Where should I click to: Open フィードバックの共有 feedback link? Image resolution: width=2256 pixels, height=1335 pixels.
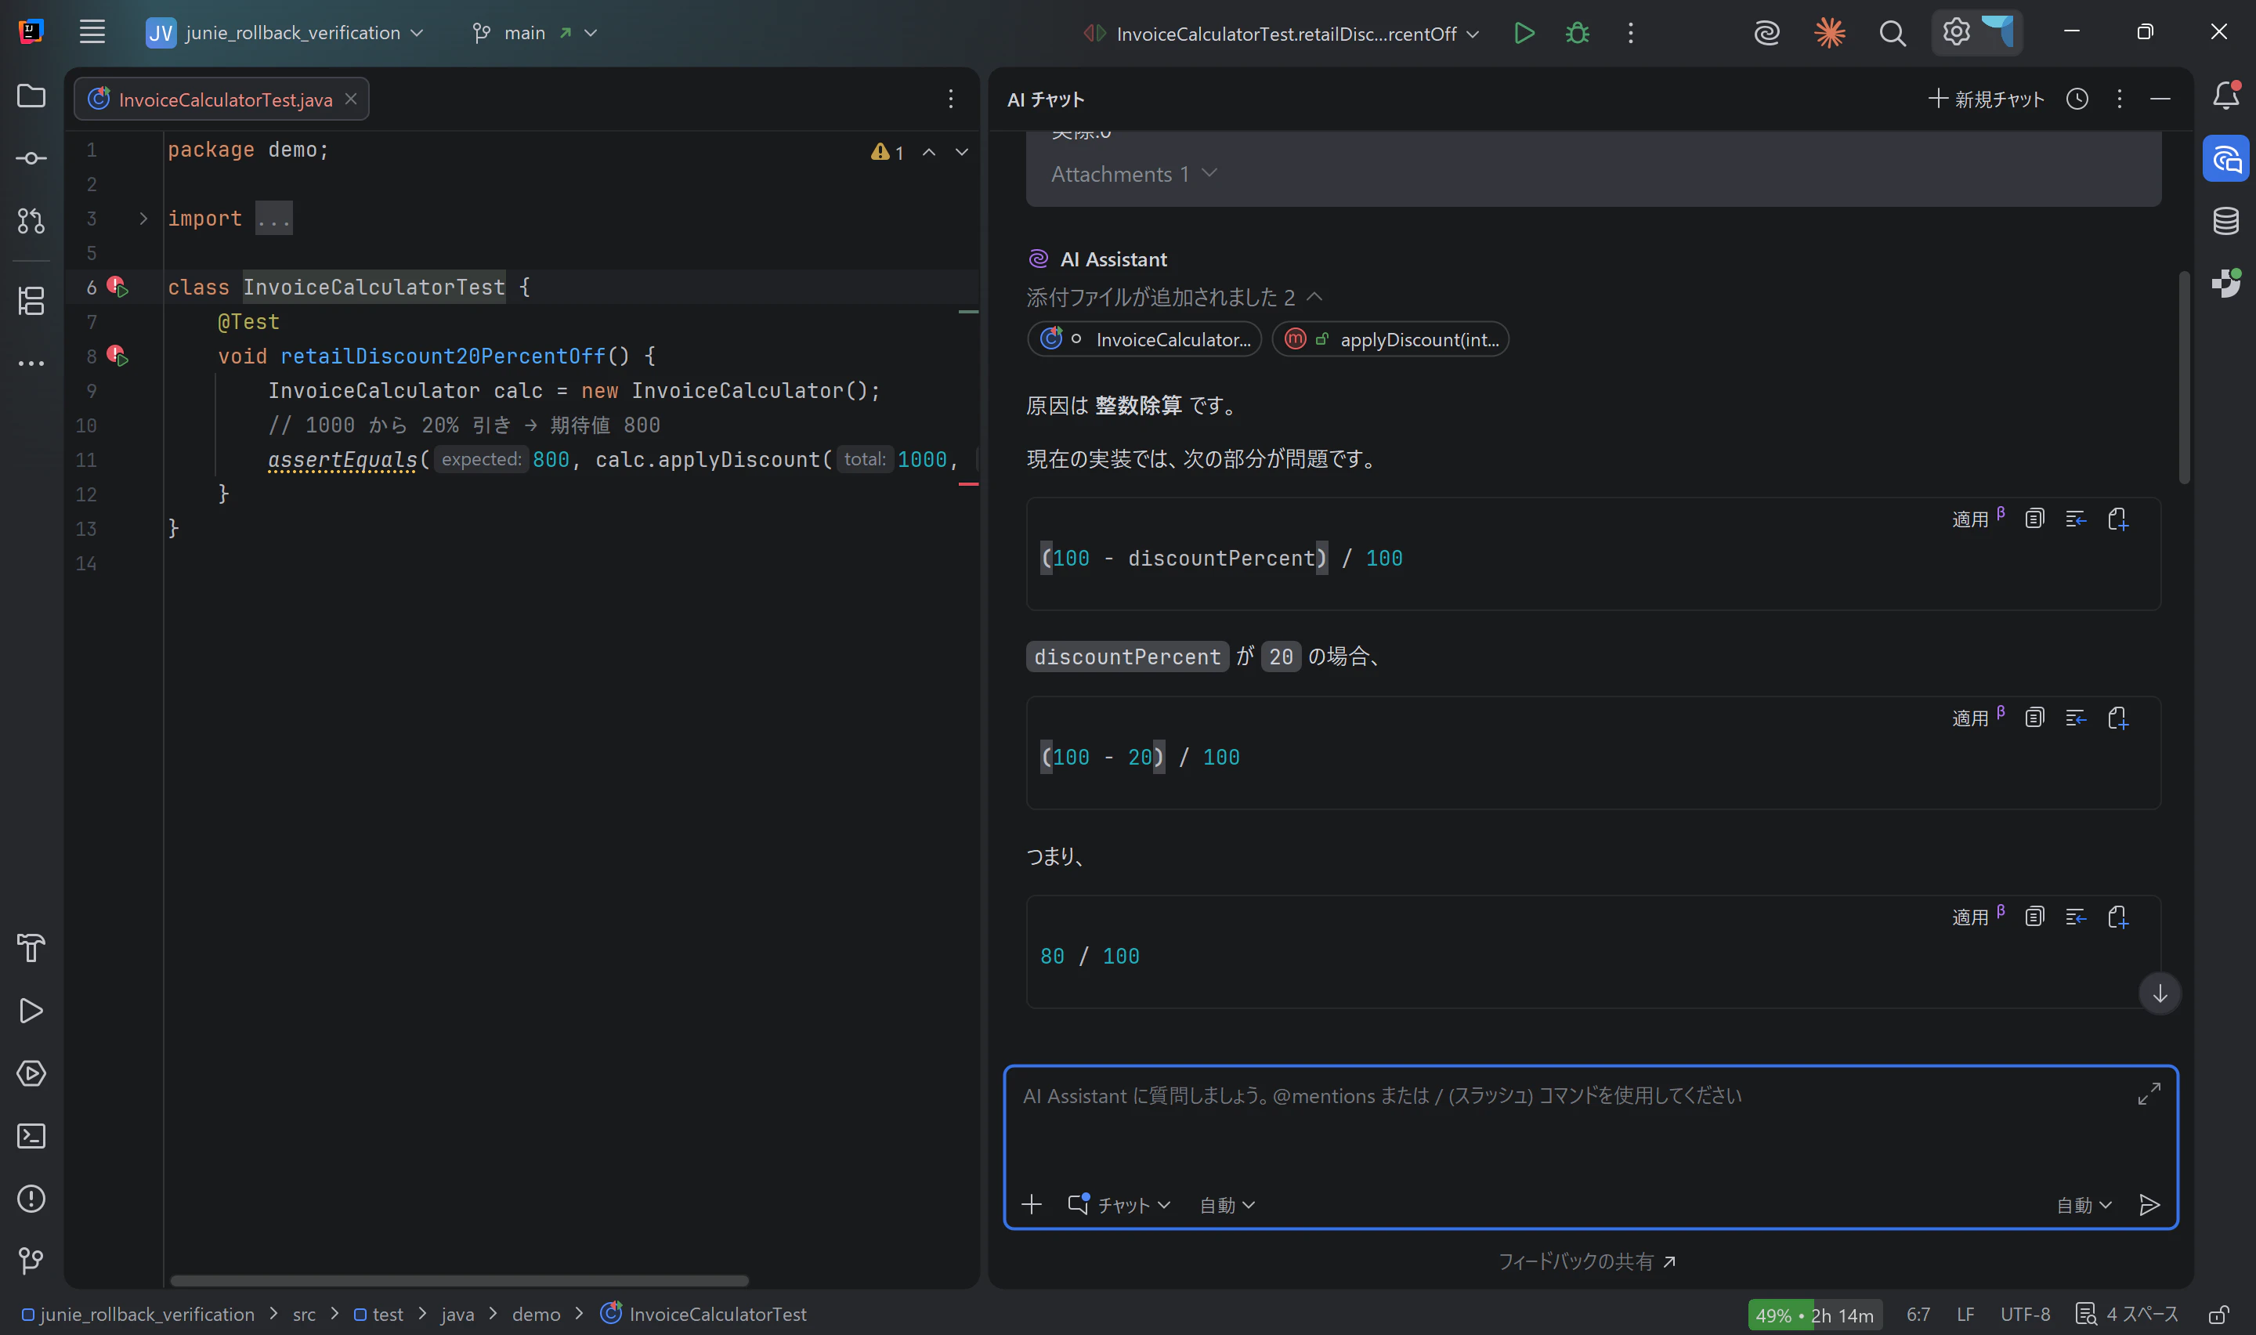click(1587, 1261)
